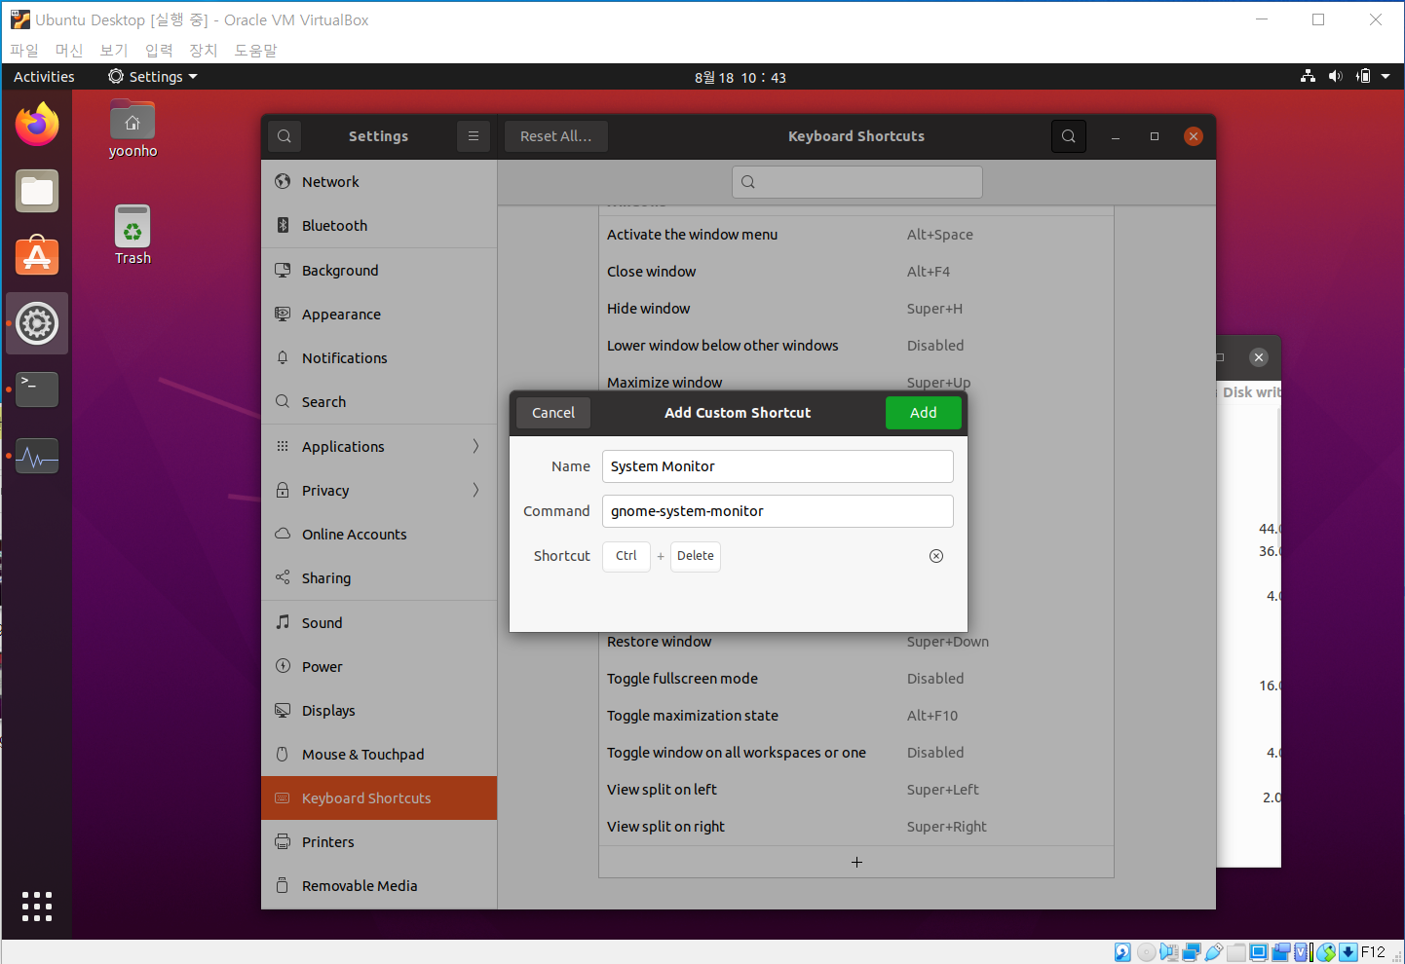Select Removable Media in sidebar
This screenshot has width=1405, height=964.
[379, 886]
